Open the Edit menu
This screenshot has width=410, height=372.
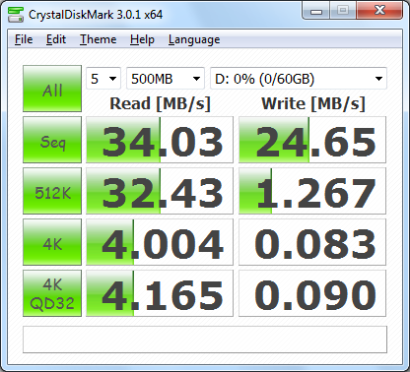click(x=56, y=39)
